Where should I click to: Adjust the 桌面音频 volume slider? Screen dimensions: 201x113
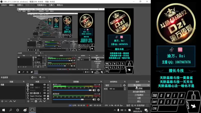point(72,99)
